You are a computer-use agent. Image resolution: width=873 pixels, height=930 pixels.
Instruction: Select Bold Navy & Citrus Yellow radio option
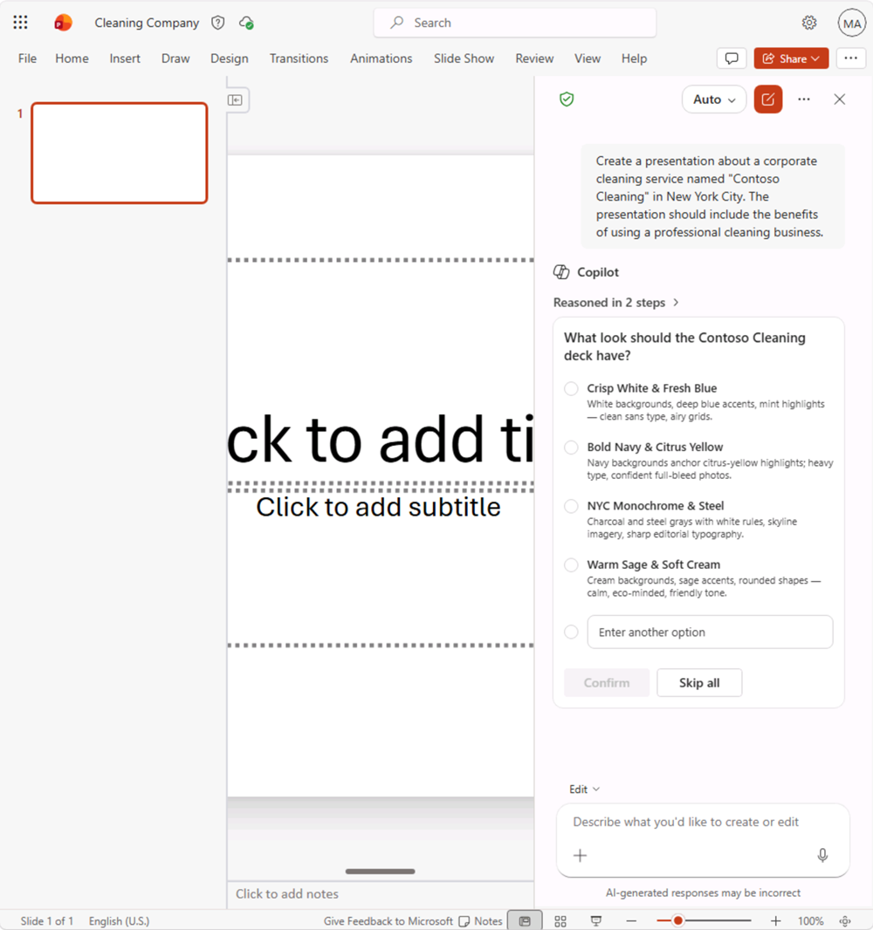pyautogui.click(x=571, y=448)
